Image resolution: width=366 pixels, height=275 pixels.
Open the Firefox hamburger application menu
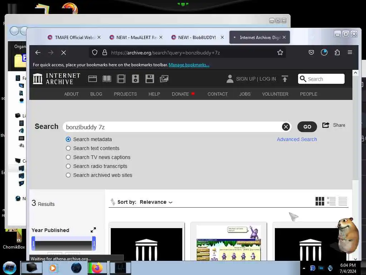pyautogui.click(x=350, y=52)
